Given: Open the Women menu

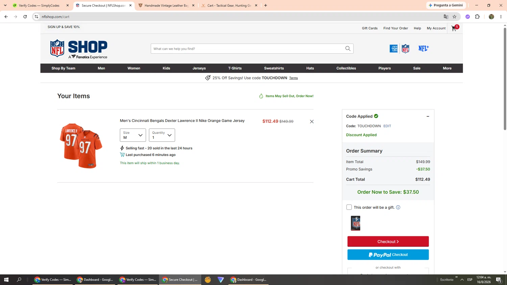Looking at the screenshot, I should 134,68.
